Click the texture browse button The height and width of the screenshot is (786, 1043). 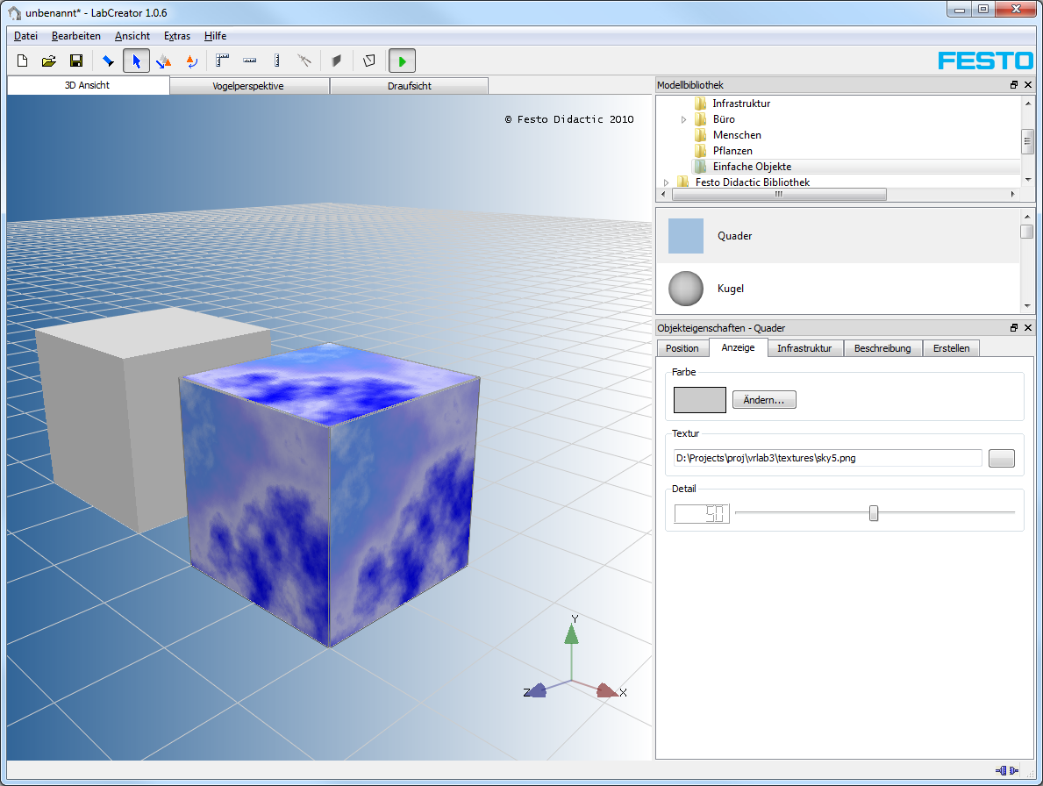pyautogui.click(x=1002, y=458)
